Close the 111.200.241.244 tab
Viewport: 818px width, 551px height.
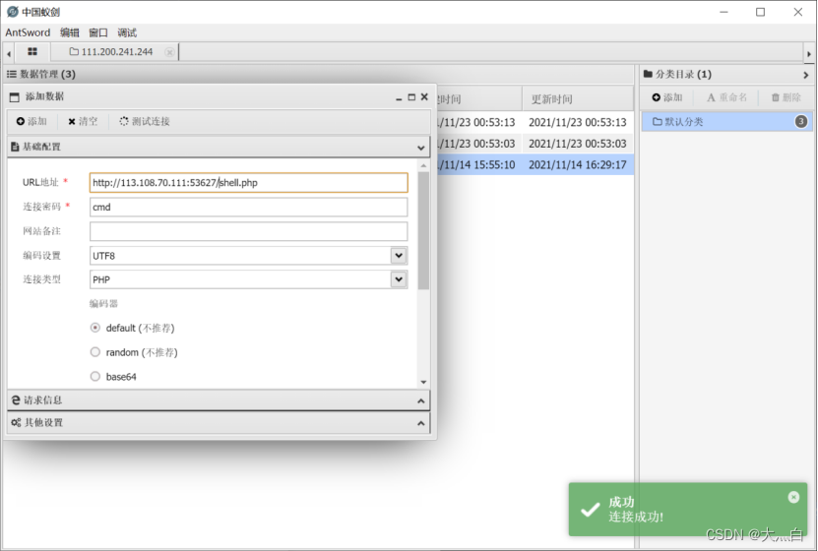click(x=169, y=52)
